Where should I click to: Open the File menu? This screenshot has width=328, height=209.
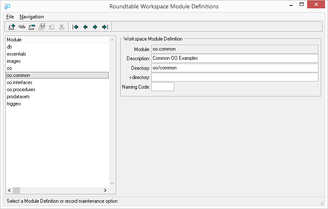[x=10, y=17]
